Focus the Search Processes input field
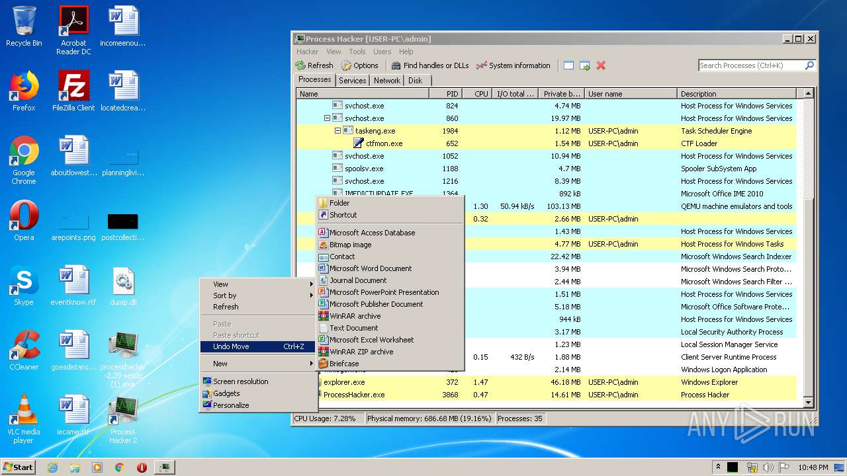 (x=751, y=65)
